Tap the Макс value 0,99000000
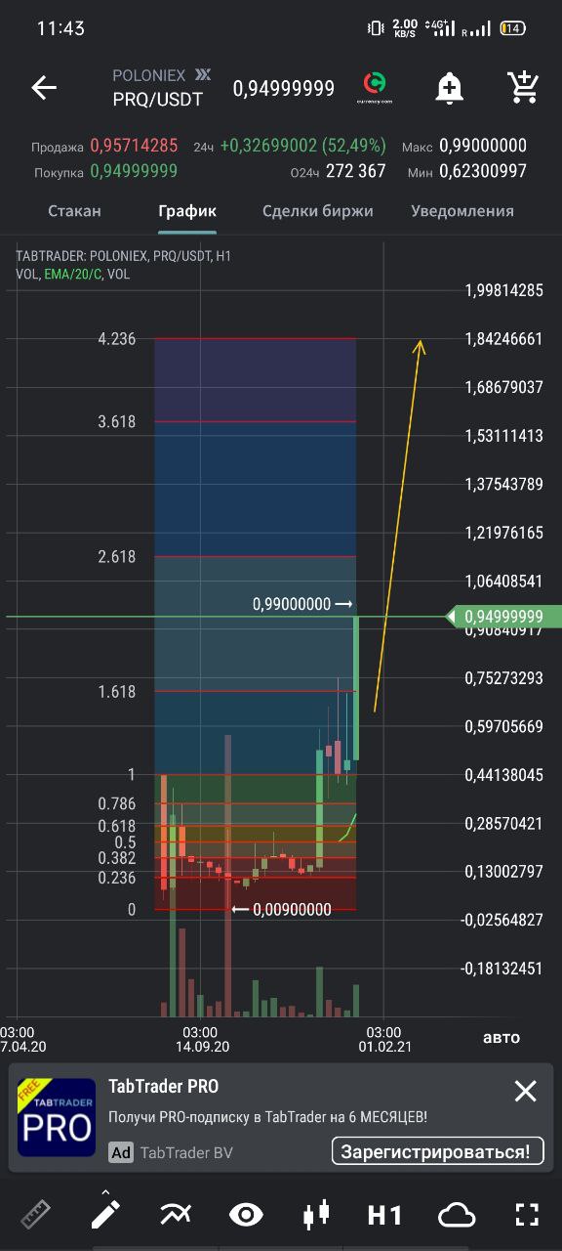The height and width of the screenshot is (1251, 562). [x=483, y=146]
